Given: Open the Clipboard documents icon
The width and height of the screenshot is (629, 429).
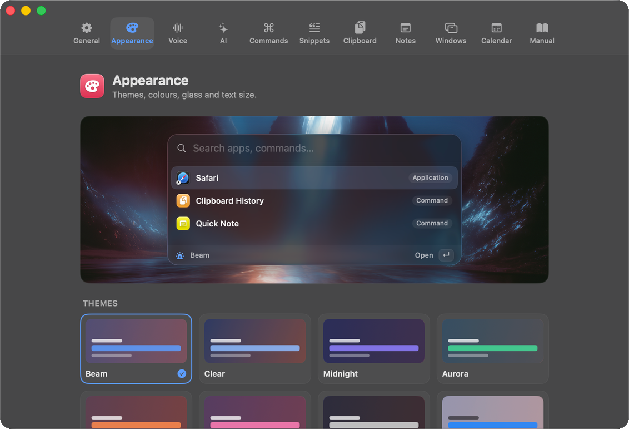Looking at the screenshot, I should tap(360, 28).
